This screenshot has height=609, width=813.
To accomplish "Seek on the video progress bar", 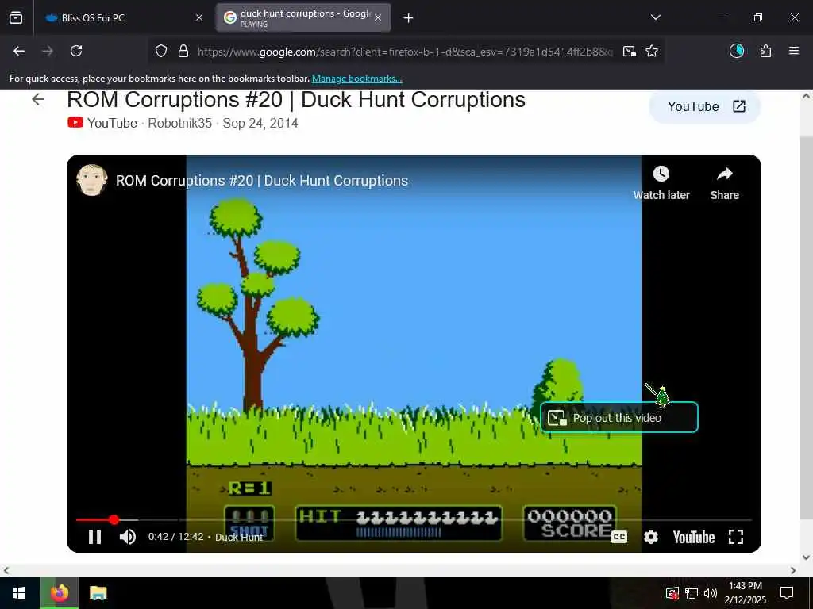I will tap(413, 519).
